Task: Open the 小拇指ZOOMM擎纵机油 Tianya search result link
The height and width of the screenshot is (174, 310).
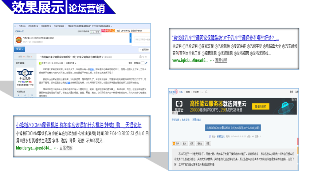Action: point(79,125)
